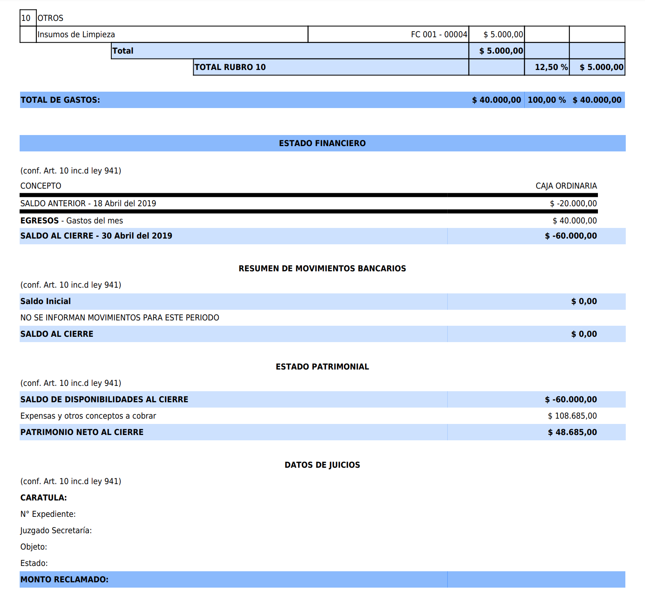Click the ESTADO PATRIMONIAL heading
645x604 pixels.
[322, 367]
